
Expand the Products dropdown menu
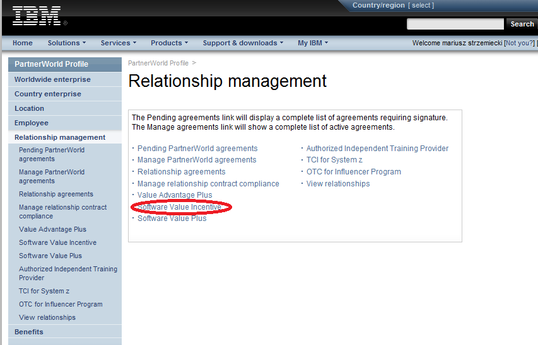click(x=170, y=43)
